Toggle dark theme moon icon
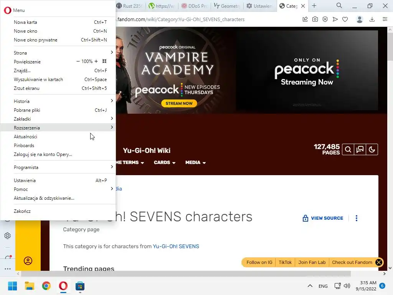 click(x=372, y=149)
